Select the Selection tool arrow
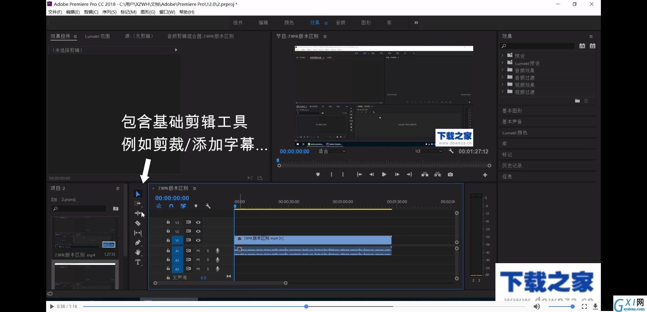The height and width of the screenshot is (312, 647). point(138,194)
